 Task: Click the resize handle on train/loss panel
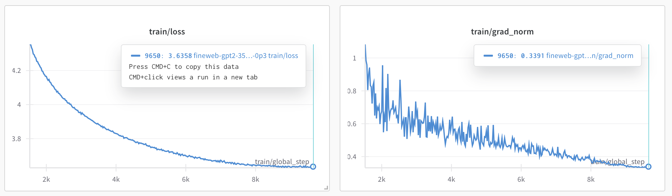tap(326, 188)
